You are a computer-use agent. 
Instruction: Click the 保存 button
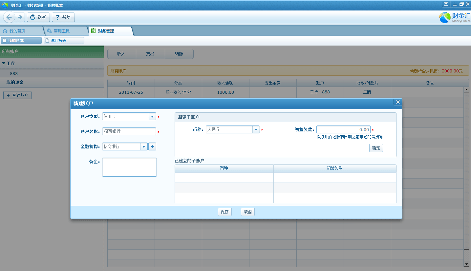[x=225, y=212]
